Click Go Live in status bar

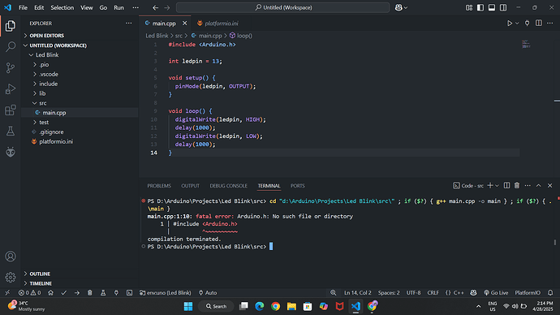coord(496,292)
